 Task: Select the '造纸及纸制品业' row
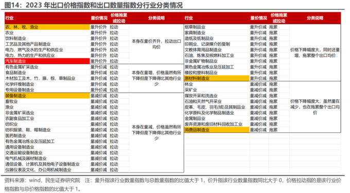pos(199,39)
